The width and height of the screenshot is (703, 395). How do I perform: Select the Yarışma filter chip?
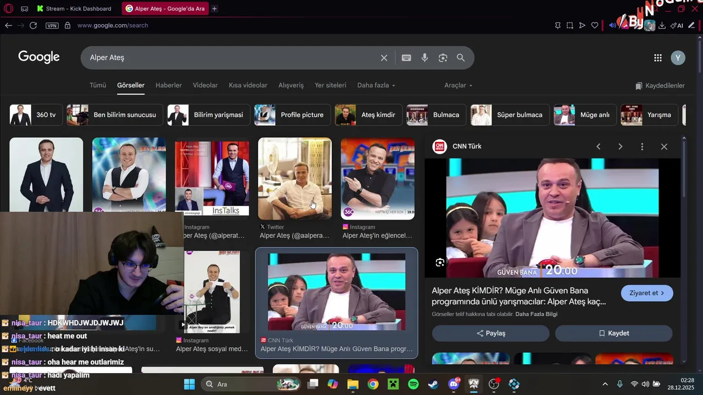(x=649, y=115)
